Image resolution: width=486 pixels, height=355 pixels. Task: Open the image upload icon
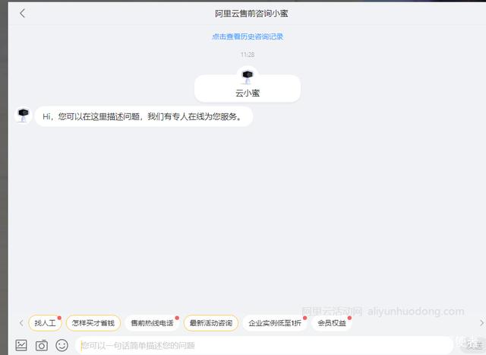[x=21, y=345]
